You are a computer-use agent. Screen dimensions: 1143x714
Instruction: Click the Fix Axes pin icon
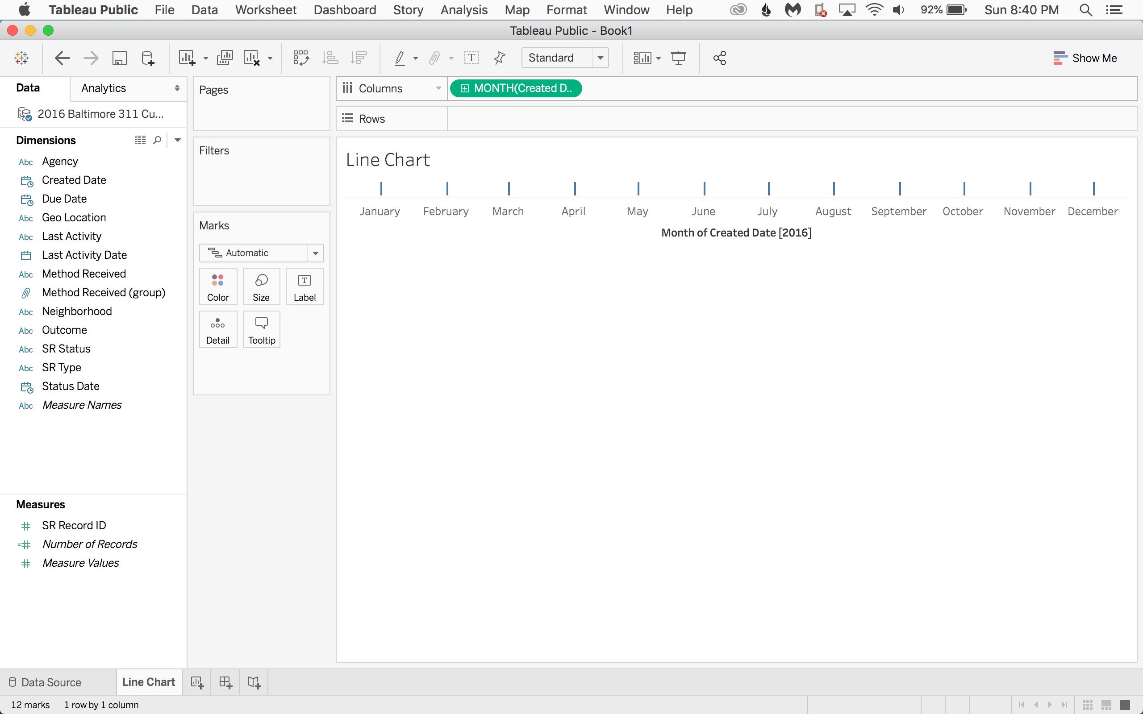pos(499,58)
